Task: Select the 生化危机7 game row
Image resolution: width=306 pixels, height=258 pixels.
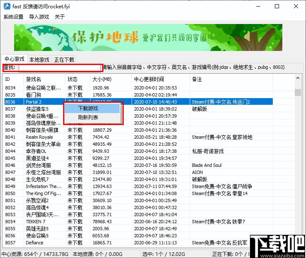Action: pyautogui.click(x=138, y=179)
